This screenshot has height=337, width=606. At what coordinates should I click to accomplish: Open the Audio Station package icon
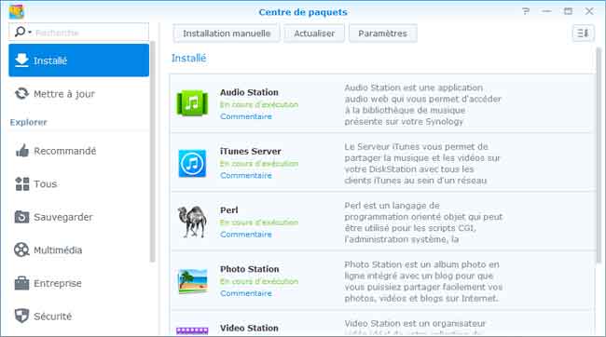[x=192, y=103]
